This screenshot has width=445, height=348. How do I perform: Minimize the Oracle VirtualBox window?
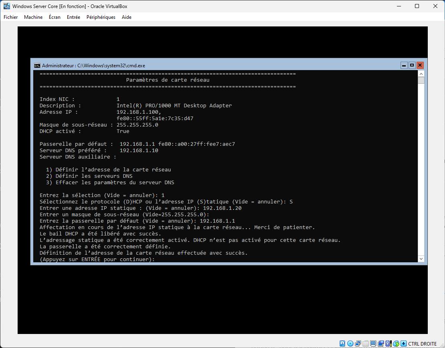tap(399, 6)
